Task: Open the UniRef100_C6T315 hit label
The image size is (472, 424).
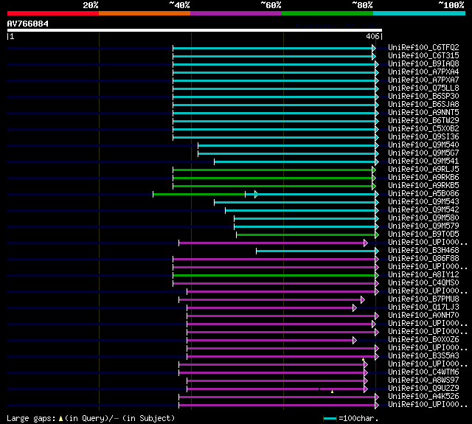Action: [423, 55]
